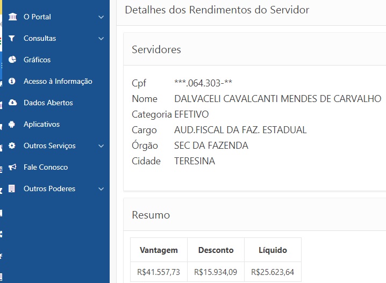The height and width of the screenshot is (283, 386).
Task: Click the Categoria value EFETIVO
Action: (191, 114)
